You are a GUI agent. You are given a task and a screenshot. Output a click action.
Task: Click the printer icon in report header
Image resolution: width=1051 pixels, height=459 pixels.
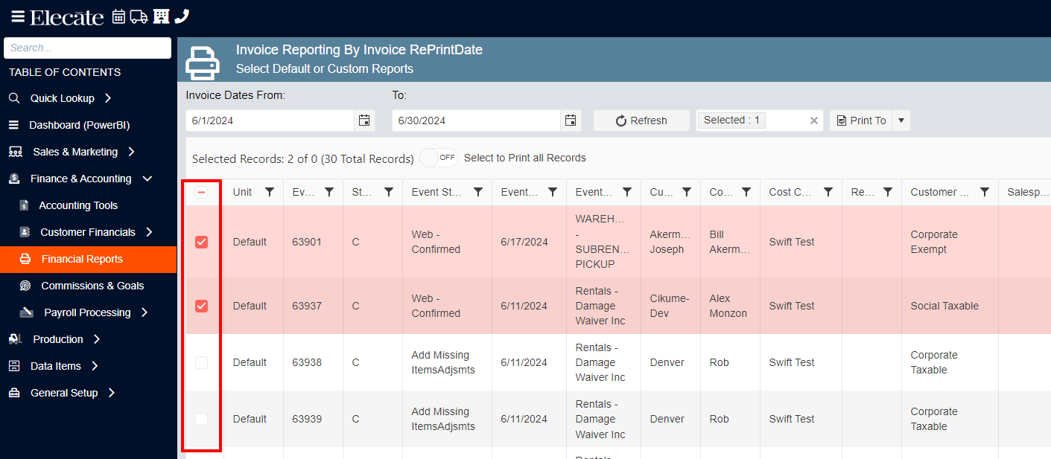[x=203, y=62]
